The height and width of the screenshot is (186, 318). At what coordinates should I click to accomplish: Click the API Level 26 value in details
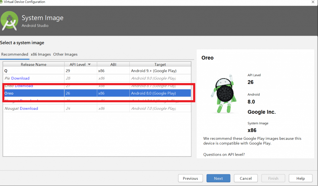pos(251,82)
